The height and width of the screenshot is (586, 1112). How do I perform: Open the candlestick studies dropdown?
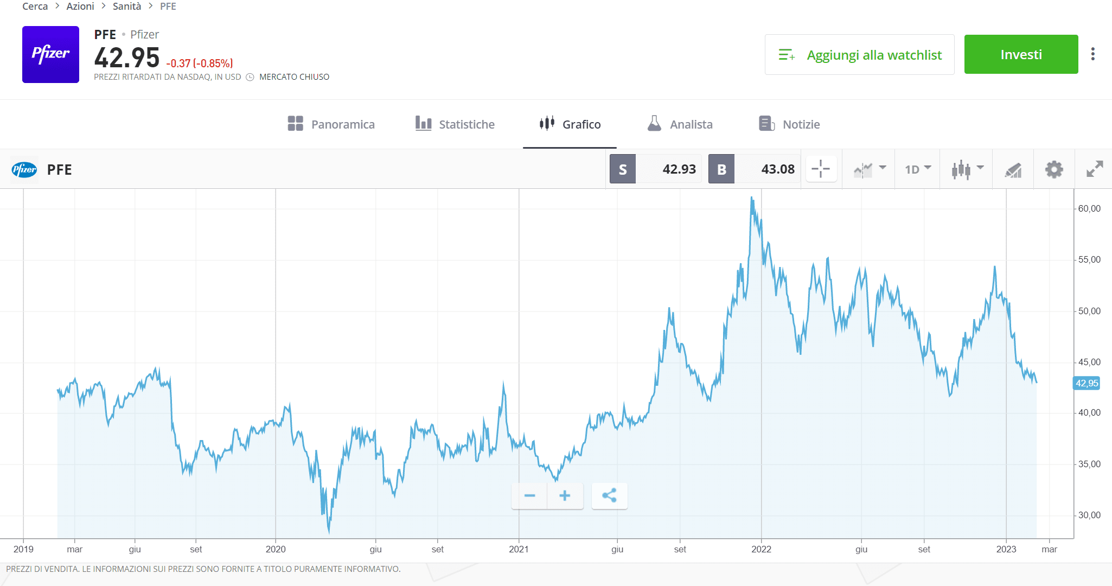[x=967, y=169]
